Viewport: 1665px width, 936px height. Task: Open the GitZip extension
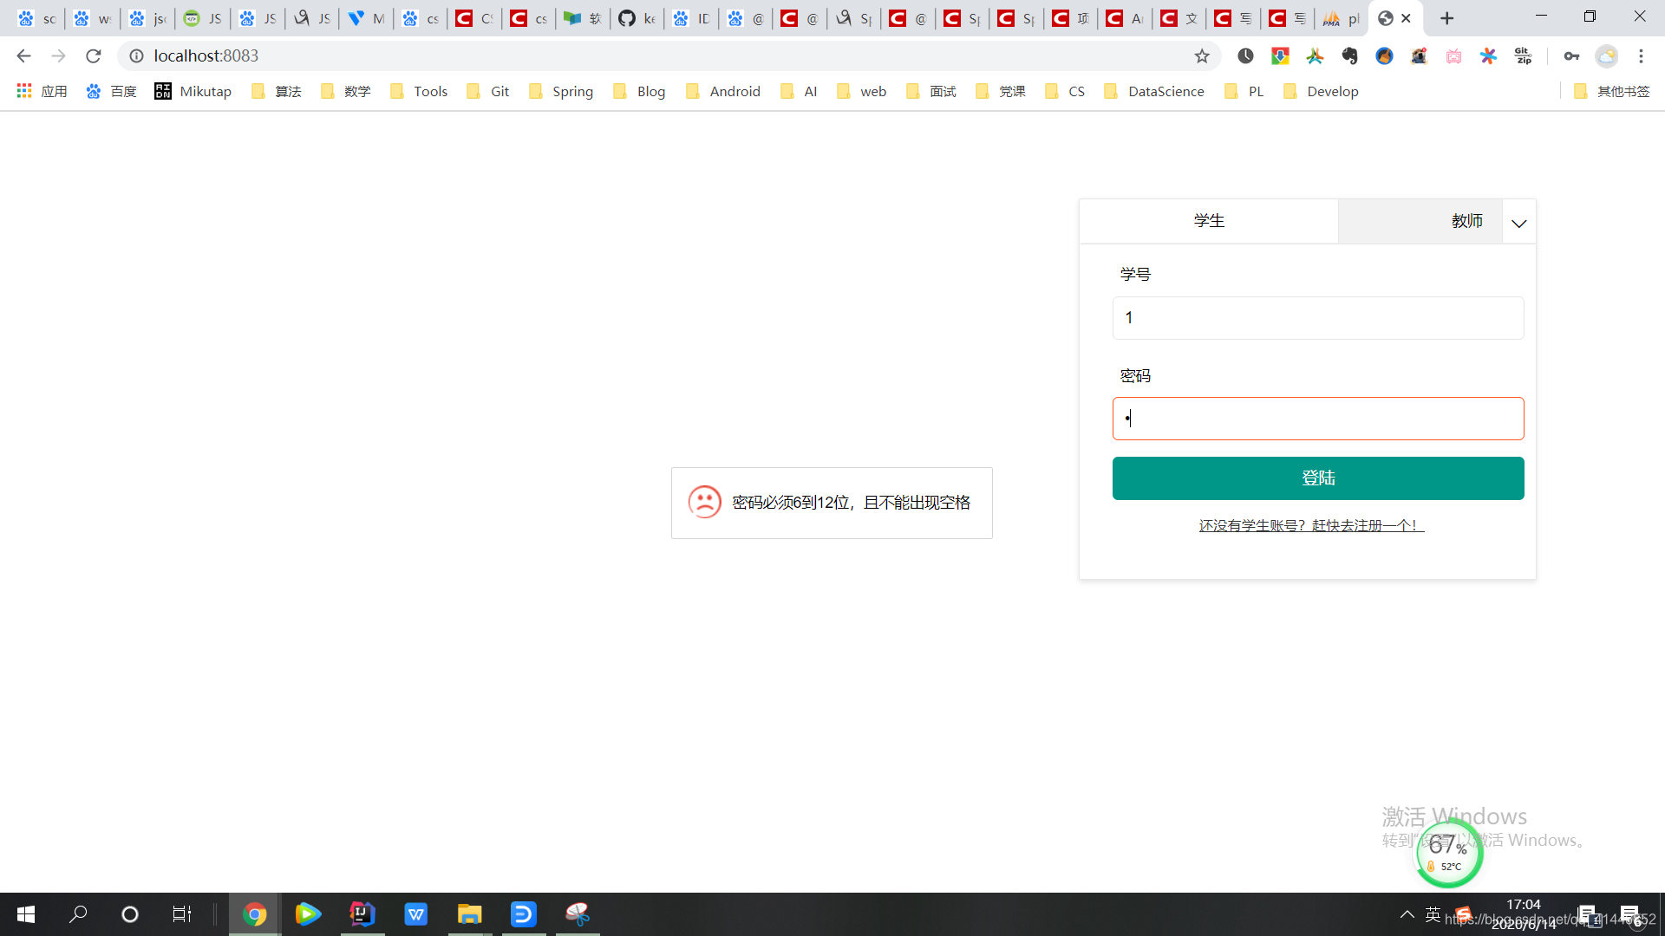tap(1523, 55)
